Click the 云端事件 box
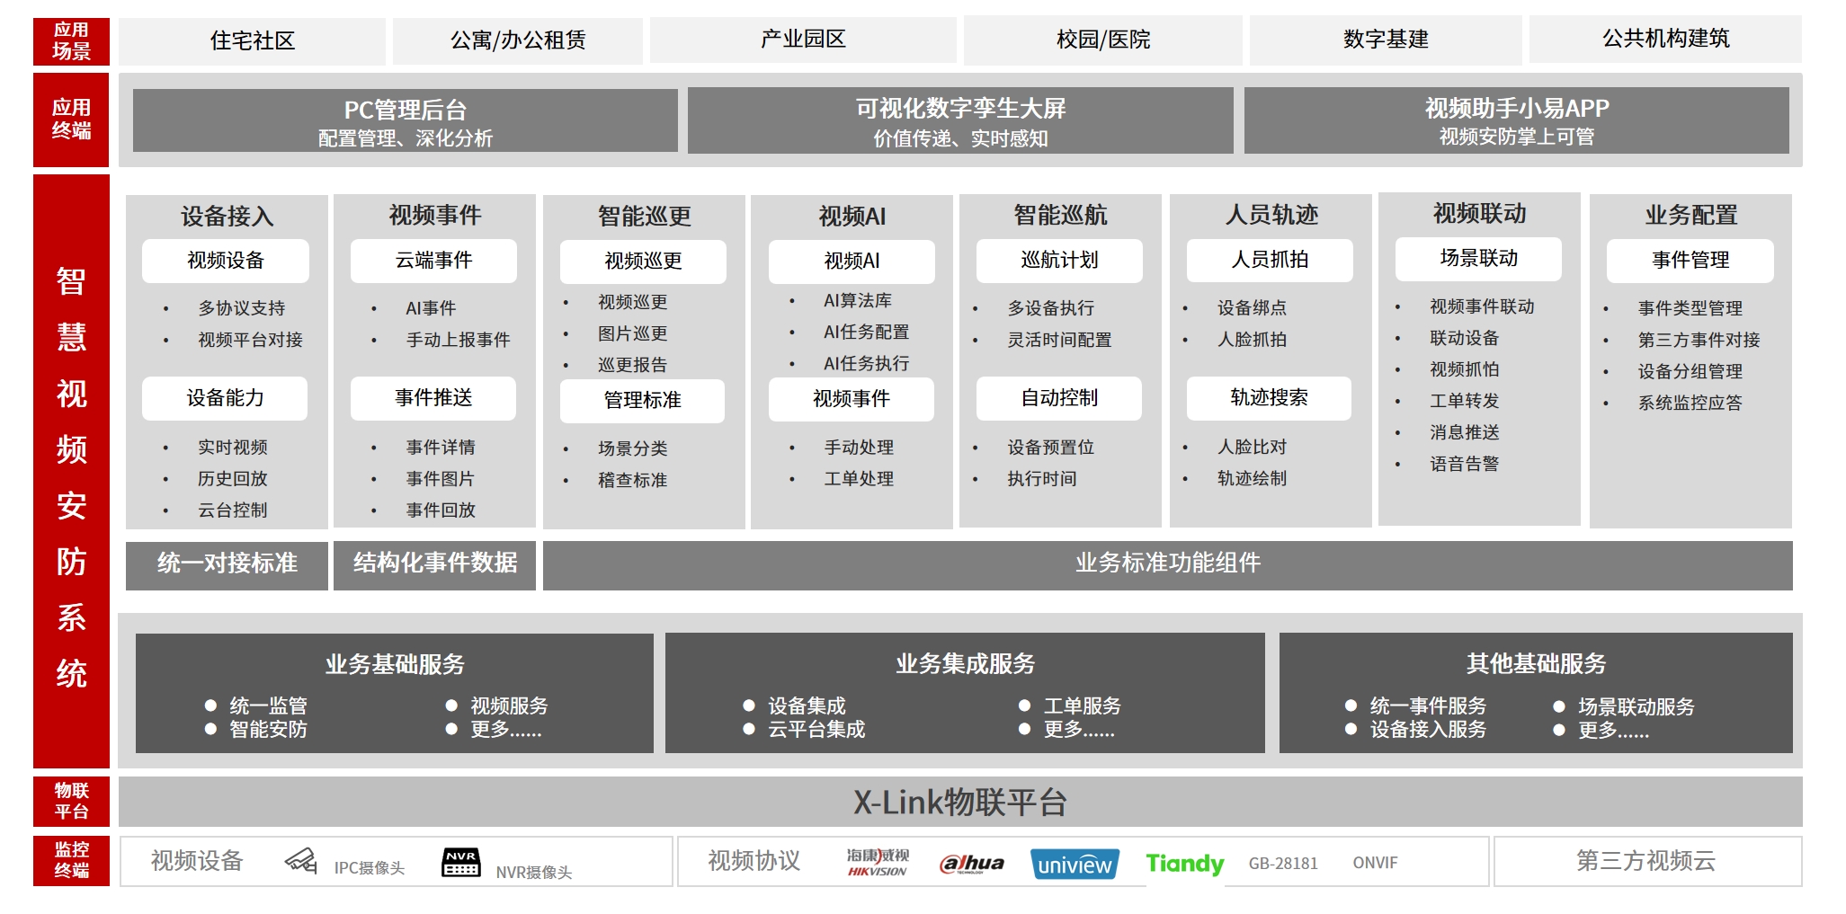The width and height of the screenshot is (1846, 914). click(x=433, y=261)
